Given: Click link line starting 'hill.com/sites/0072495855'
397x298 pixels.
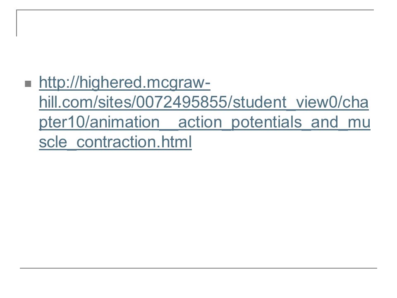Looking at the screenshot, I should click(203, 102).
